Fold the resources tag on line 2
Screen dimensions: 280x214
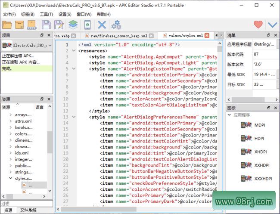pos(74,51)
